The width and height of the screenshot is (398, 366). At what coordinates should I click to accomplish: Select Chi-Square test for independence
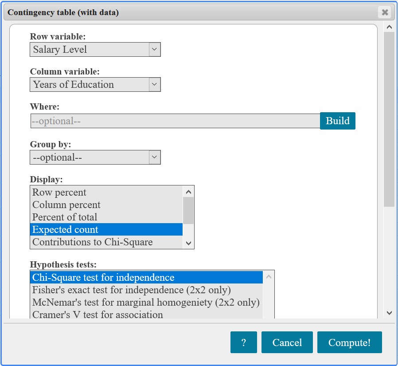[x=146, y=277]
